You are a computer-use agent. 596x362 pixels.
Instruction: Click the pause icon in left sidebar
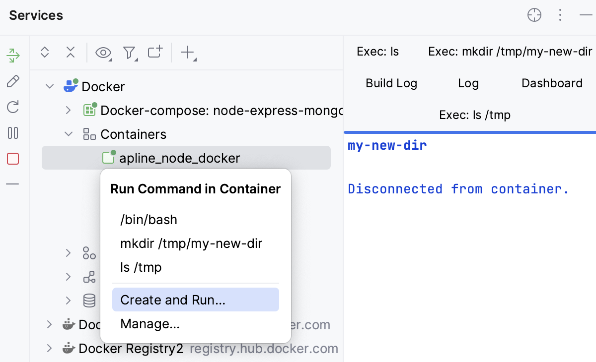click(13, 133)
